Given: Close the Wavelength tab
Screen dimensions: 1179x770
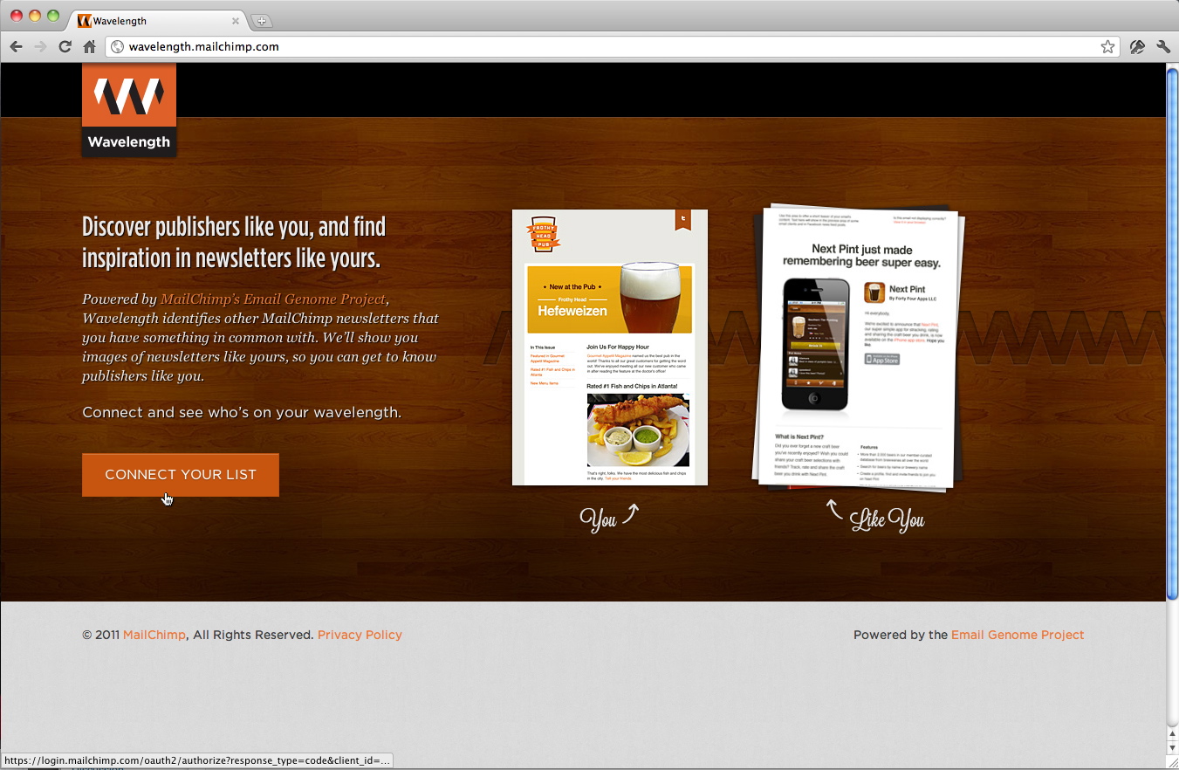Looking at the screenshot, I should click(x=236, y=21).
